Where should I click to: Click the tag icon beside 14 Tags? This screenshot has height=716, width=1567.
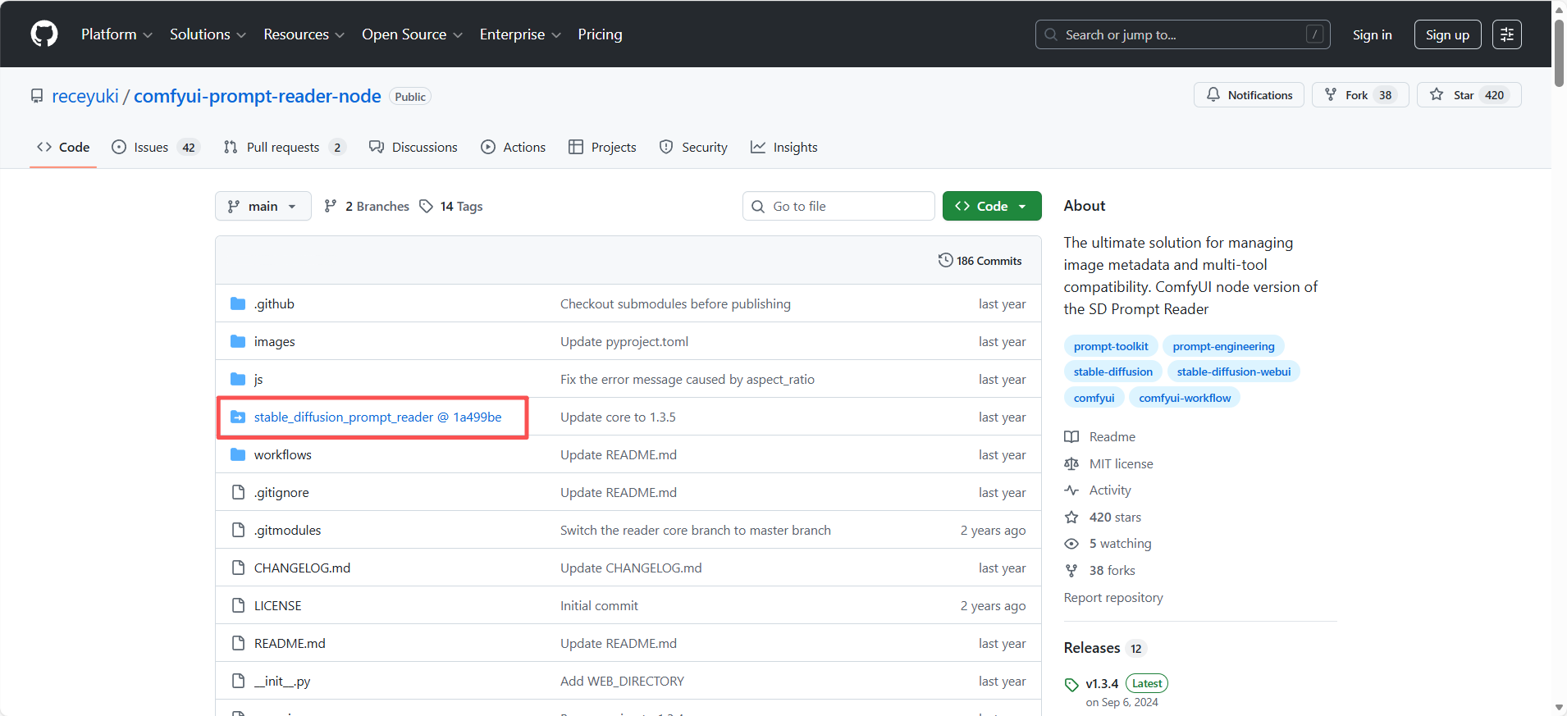(x=426, y=206)
